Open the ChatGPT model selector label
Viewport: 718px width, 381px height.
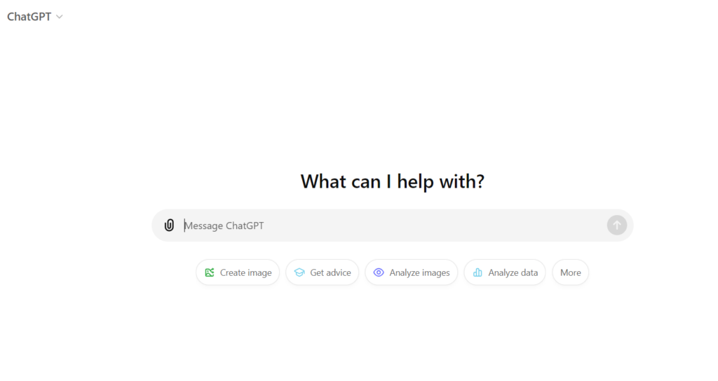tap(29, 17)
